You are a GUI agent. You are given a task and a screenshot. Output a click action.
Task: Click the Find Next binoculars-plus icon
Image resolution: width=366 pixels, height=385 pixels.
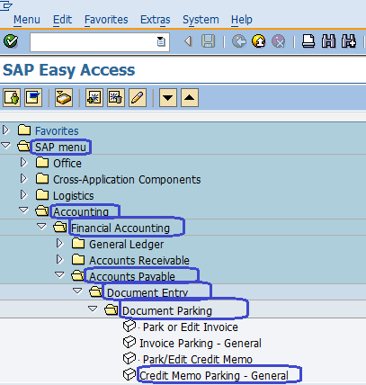coord(349,41)
